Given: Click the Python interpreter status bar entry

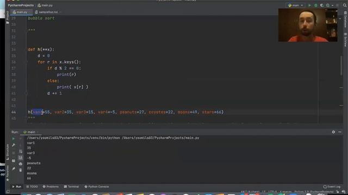Looking at the screenshot, I should coord(314,192).
